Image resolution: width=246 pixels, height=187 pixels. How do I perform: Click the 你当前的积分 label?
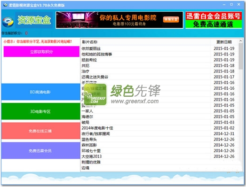pyautogui.click(x=12, y=33)
